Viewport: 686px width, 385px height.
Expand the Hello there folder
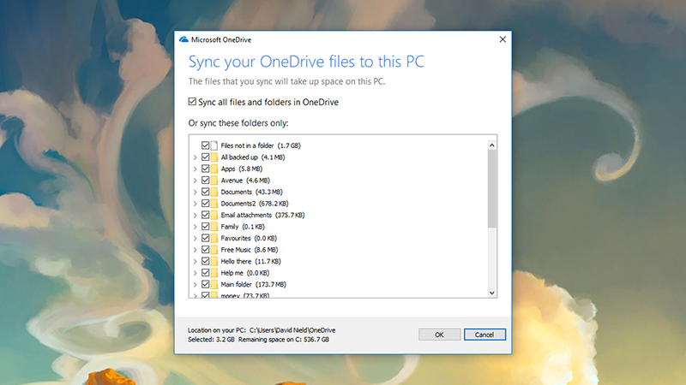click(x=196, y=261)
